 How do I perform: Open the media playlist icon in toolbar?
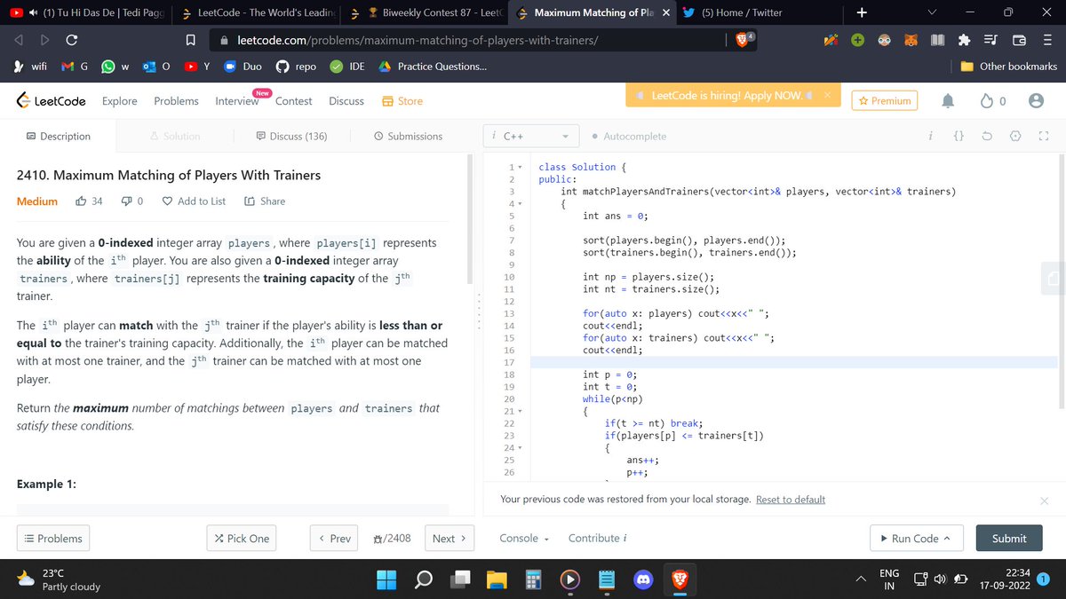click(x=990, y=41)
